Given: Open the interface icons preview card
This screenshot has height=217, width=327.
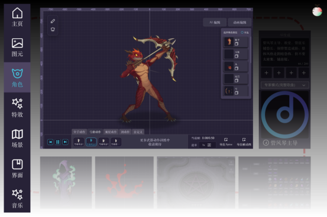Looking at the screenshot, I should (274, 182).
